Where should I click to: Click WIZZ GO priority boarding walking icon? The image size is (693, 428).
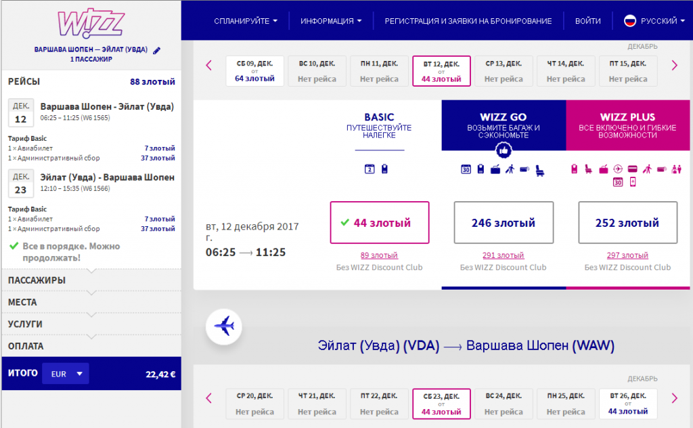pyautogui.click(x=510, y=169)
